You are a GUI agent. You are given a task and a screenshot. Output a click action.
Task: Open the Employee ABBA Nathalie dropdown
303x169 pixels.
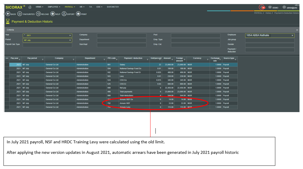292,35
